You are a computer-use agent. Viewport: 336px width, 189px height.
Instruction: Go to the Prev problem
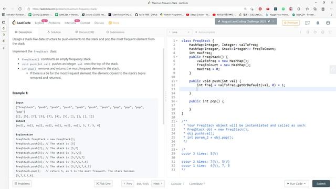point(128,184)
